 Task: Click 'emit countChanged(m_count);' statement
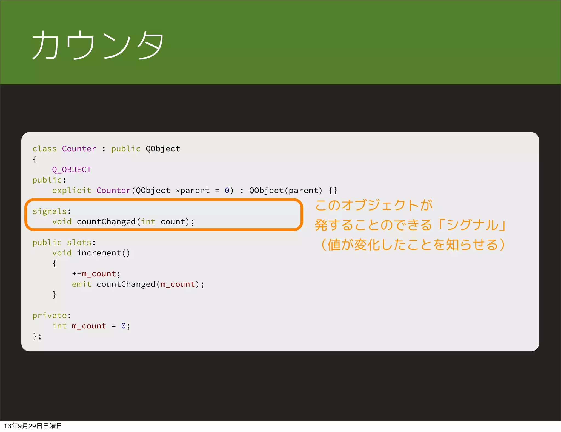(x=138, y=284)
